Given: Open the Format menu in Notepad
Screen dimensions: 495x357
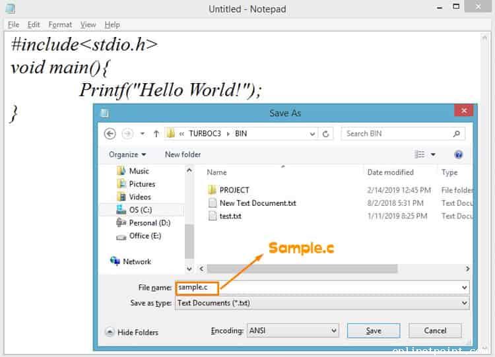Looking at the screenshot, I should point(60,24).
